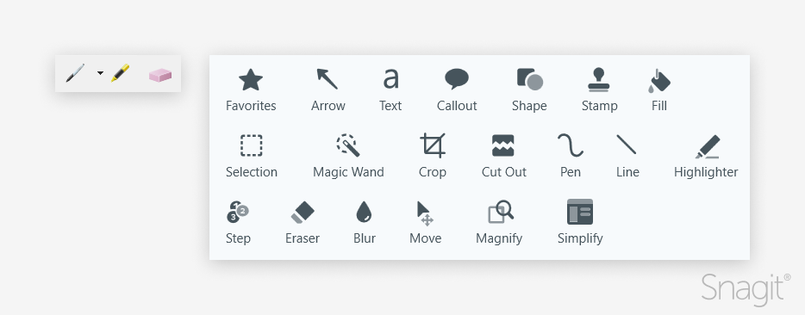Select the Blur droplet tool
Image resolution: width=805 pixels, height=315 pixels.
364,223
